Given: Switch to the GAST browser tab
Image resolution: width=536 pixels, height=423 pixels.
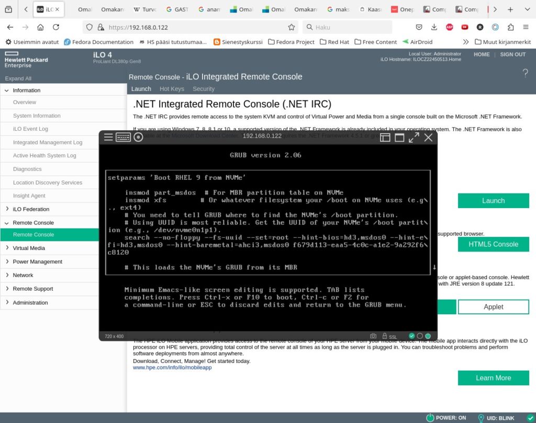Looking at the screenshot, I should pyautogui.click(x=177, y=9).
